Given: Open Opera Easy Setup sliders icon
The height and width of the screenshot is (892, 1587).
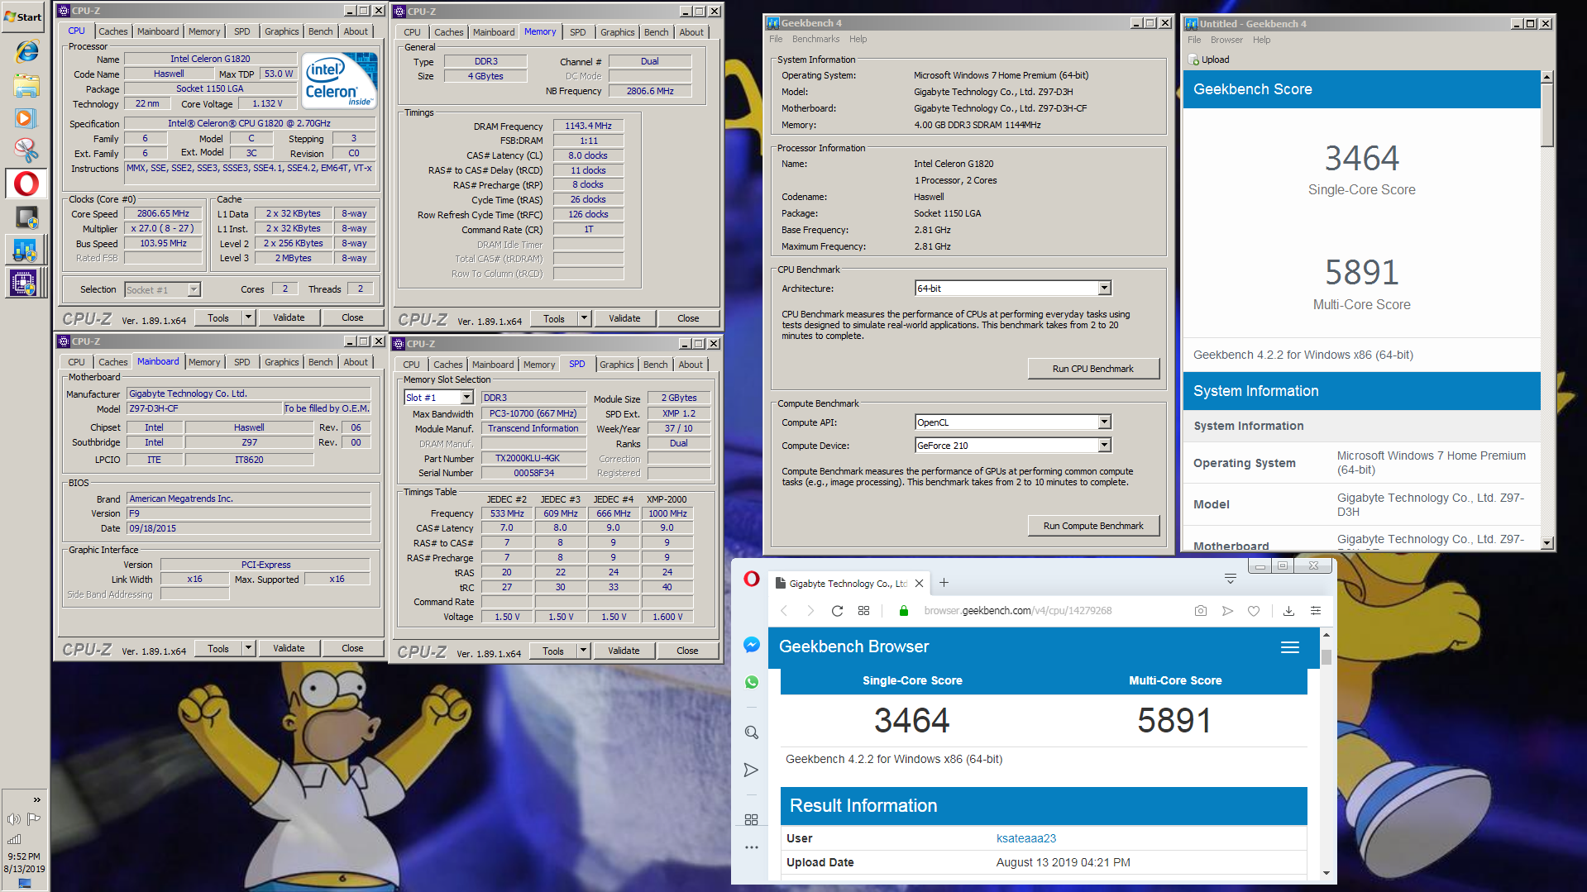Looking at the screenshot, I should point(1316,611).
